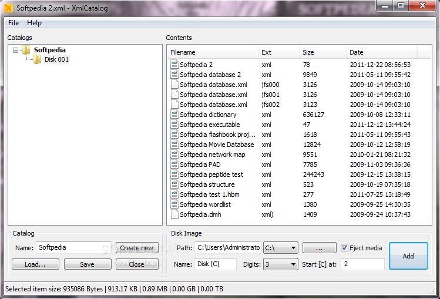440x299 pixels.
Task: Click the size value 636127
Action: pos(314,115)
